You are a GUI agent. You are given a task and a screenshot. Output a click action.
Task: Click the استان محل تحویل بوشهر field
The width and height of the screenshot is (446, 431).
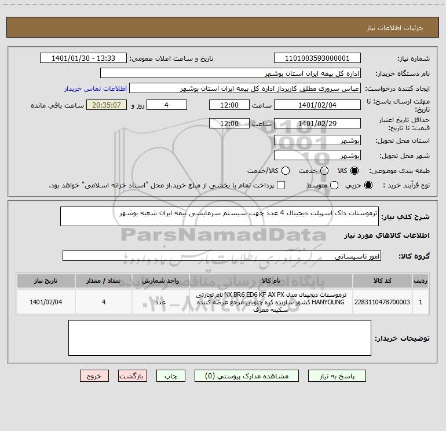(317, 141)
